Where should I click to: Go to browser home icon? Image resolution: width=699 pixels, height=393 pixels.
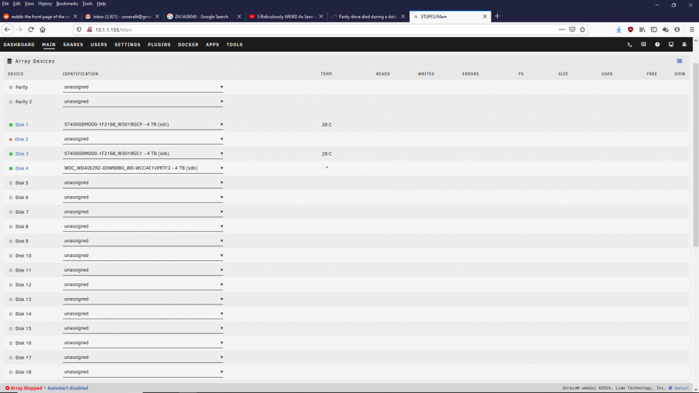[43, 29]
